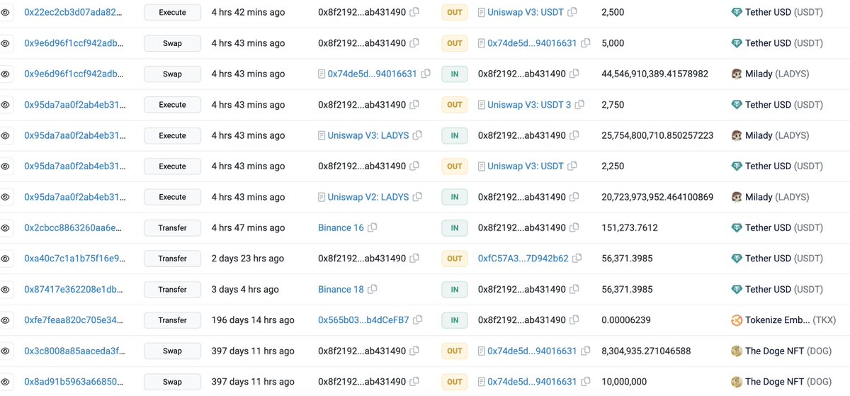Viewport: 850px width, 396px height.
Task: Copy the sender address on the 8,304,935.271046588 DOG row
Action: 414,351
